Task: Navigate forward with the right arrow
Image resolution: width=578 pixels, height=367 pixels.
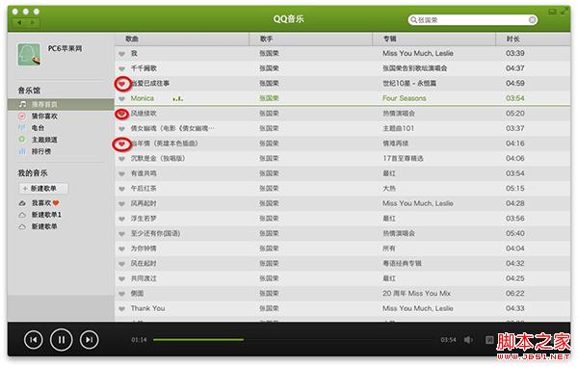Action: point(33,22)
